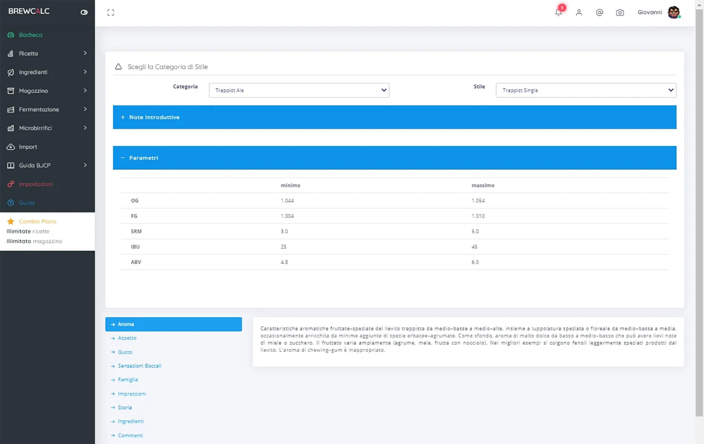Click the camera icon in top bar
The image size is (704, 444).
(x=620, y=12)
